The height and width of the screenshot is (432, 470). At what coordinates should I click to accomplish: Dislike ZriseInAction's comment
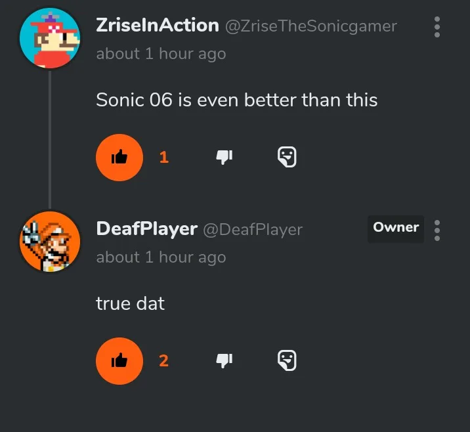[224, 157]
